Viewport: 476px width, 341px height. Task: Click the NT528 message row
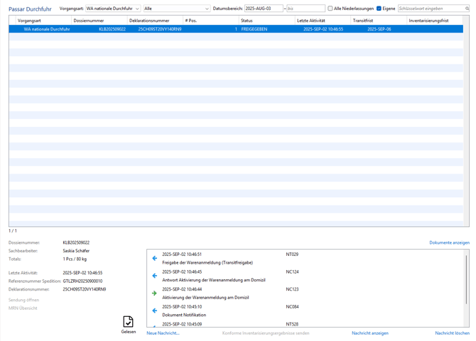tap(305, 325)
